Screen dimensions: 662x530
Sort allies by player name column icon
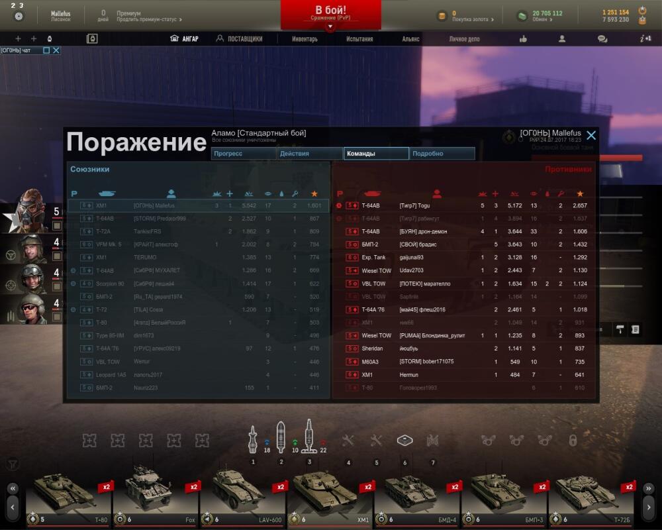coord(171,193)
